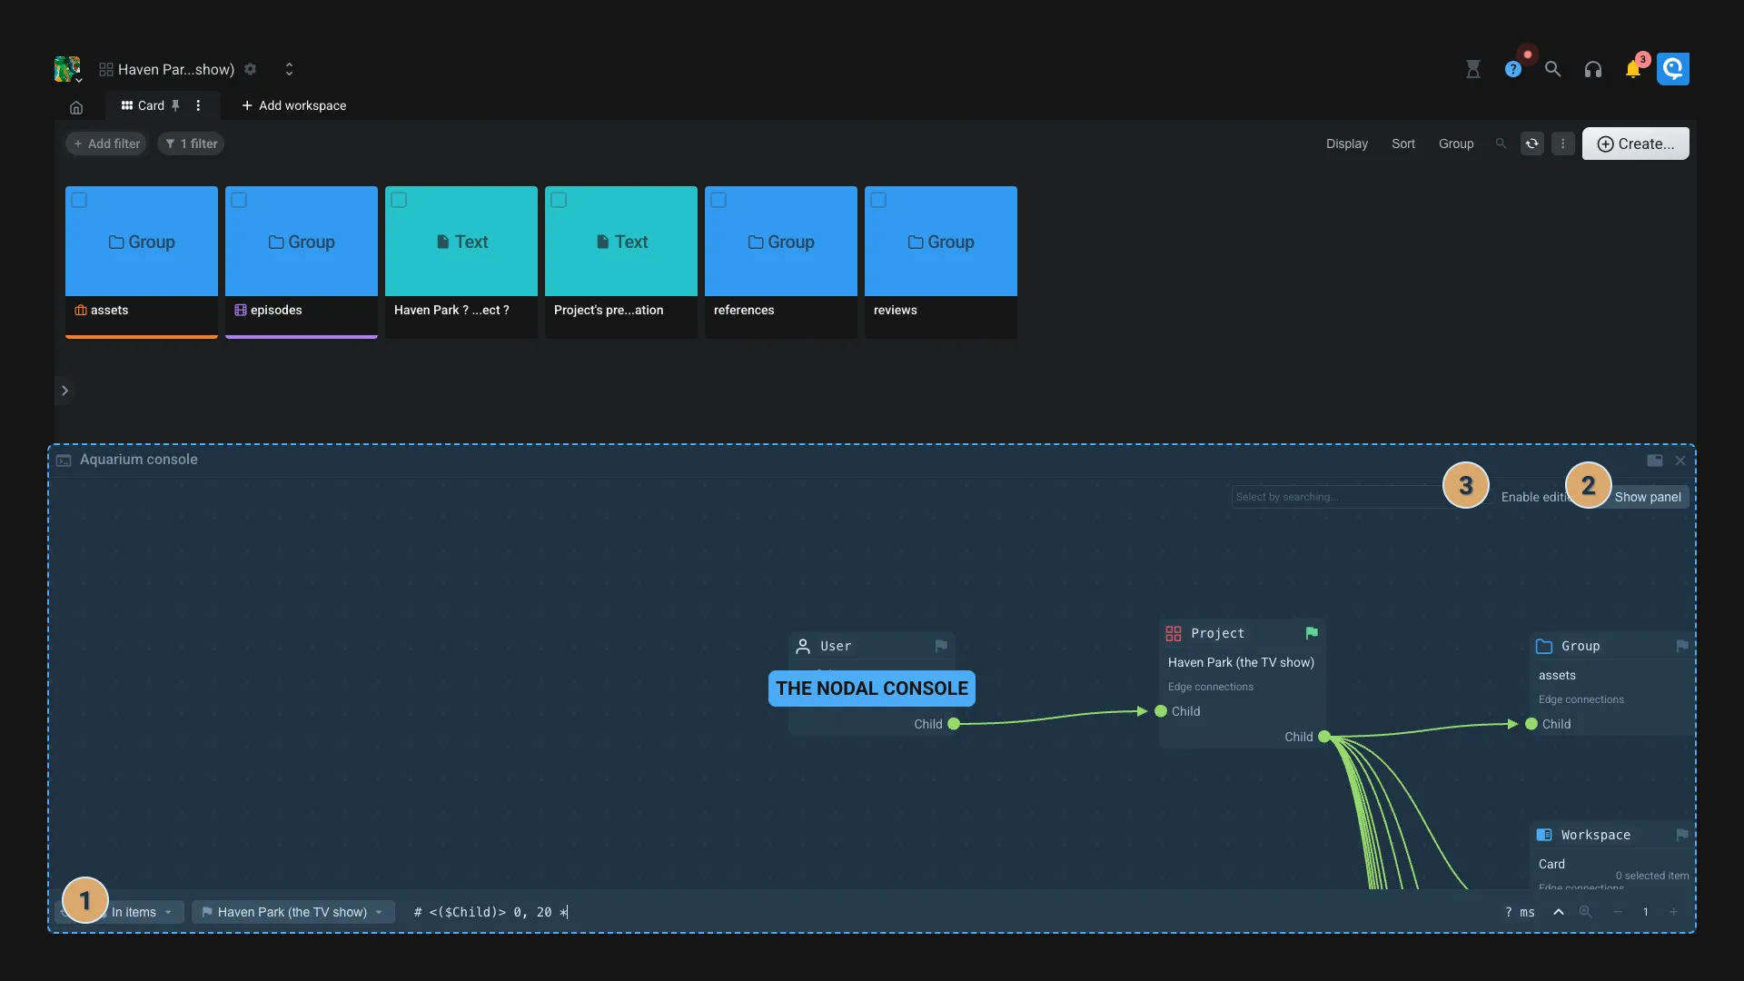Click the hourglass timer icon
Image resolution: width=1744 pixels, height=981 pixels.
1473,69
